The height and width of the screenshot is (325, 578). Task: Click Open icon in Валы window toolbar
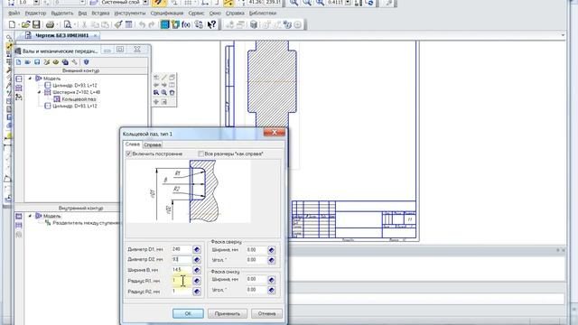pyautogui.click(x=28, y=62)
